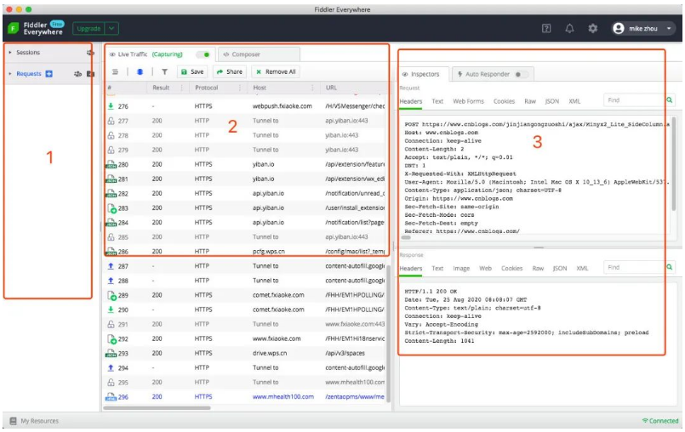Click the blue plus icon beside Requests

pos(49,74)
